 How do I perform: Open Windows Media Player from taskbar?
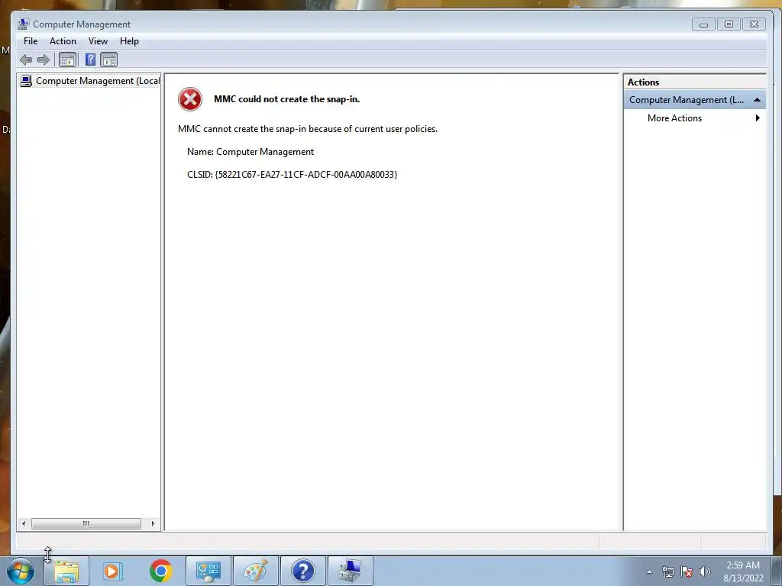(x=113, y=571)
